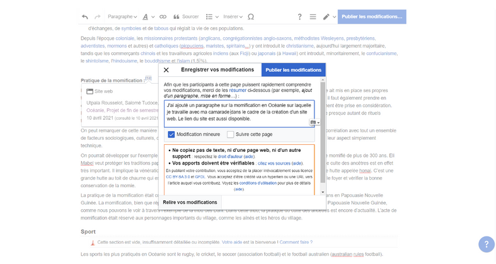
Task: Open the 'conditions d'utilisation' link
Action: click(258, 183)
